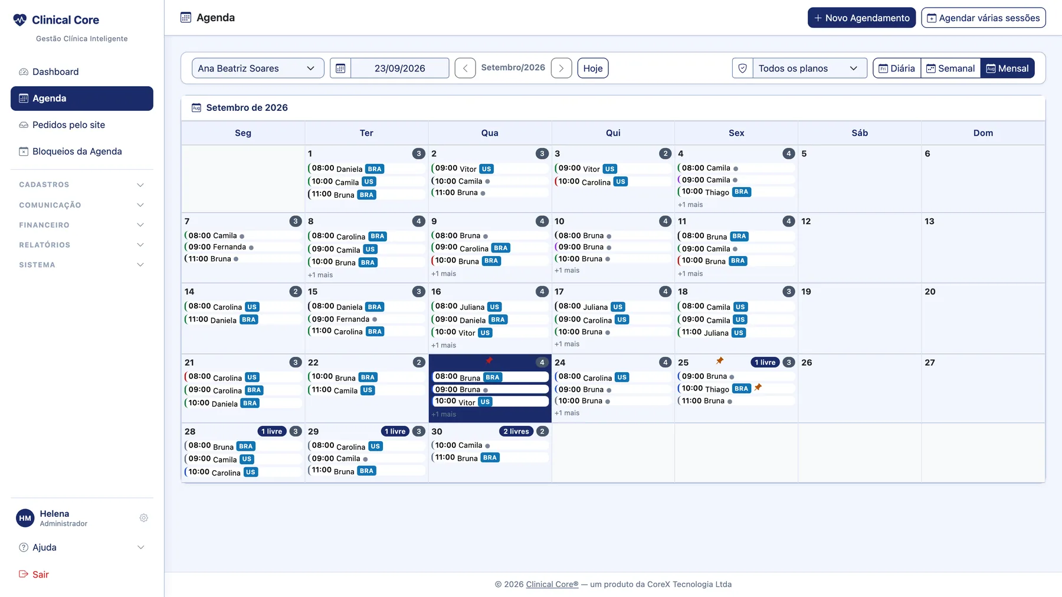Expand the FINANCEIRO section

pyautogui.click(x=81, y=225)
